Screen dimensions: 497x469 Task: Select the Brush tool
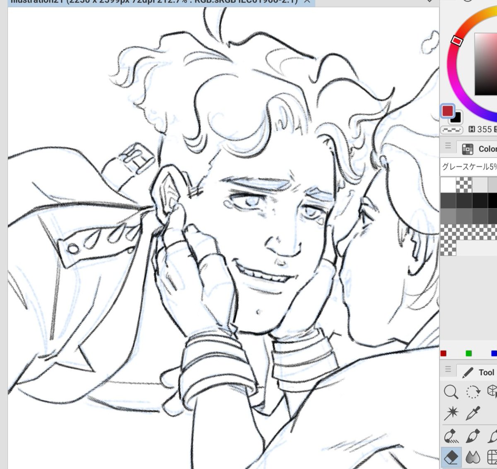pos(493,435)
